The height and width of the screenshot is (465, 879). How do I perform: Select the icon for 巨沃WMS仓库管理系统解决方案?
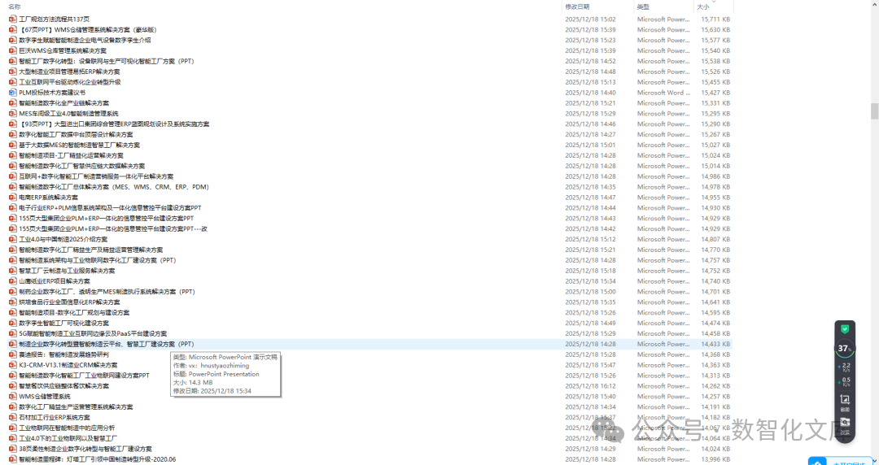[x=13, y=50]
